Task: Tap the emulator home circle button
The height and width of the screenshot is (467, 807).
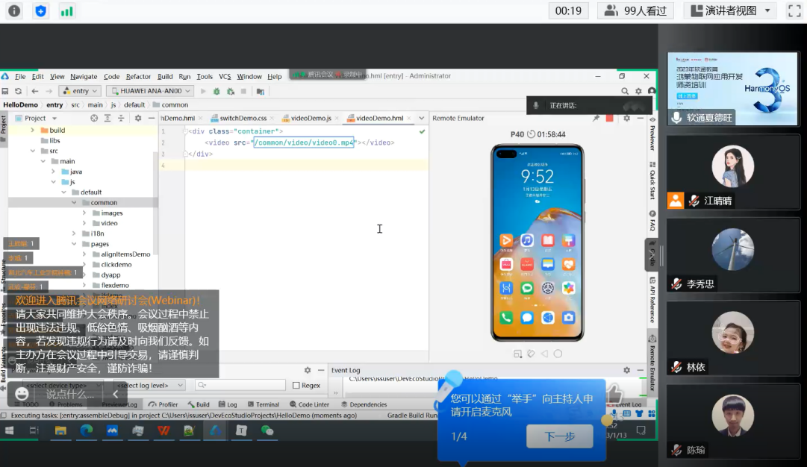Action: coord(558,354)
